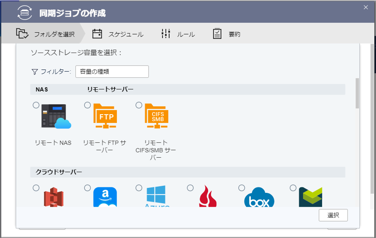Click the orange FTP server folder icon
The height and width of the screenshot is (238, 376).
[105, 116]
